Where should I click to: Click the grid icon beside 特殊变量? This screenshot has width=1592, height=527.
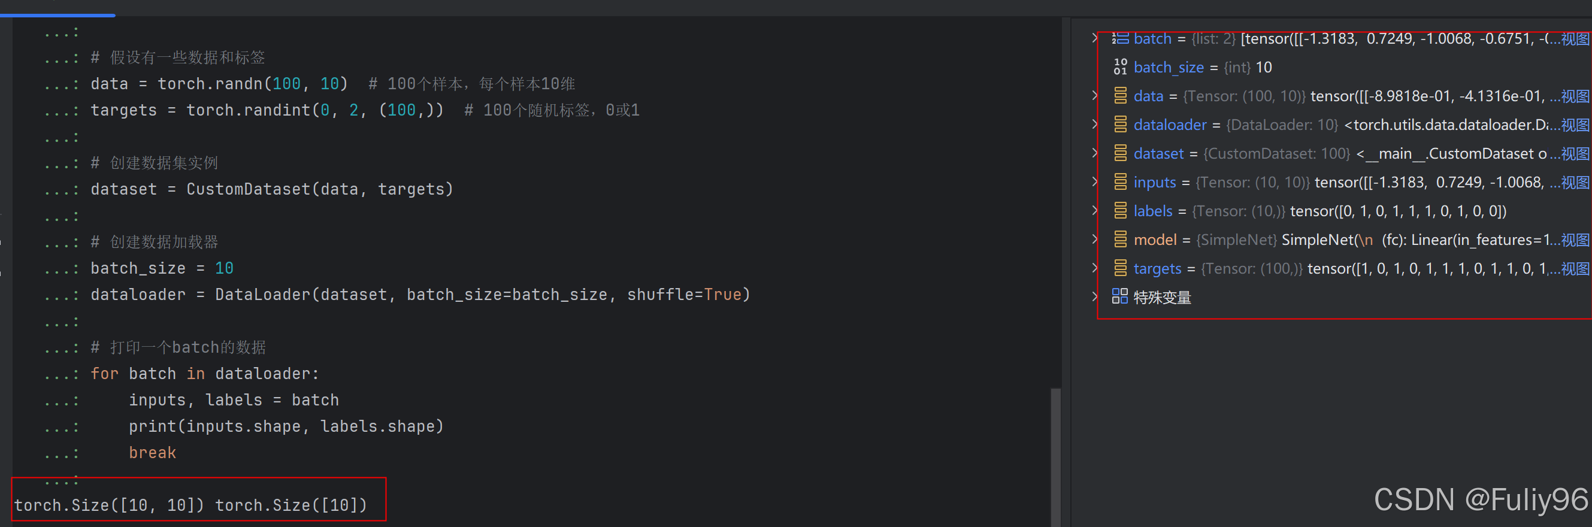[x=1120, y=296]
